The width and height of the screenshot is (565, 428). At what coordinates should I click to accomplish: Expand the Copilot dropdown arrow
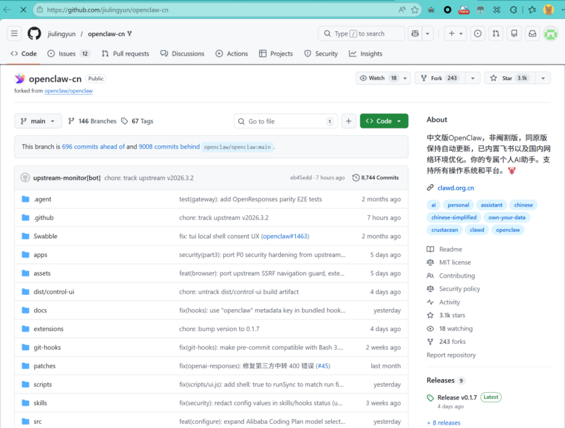[x=428, y=33]
